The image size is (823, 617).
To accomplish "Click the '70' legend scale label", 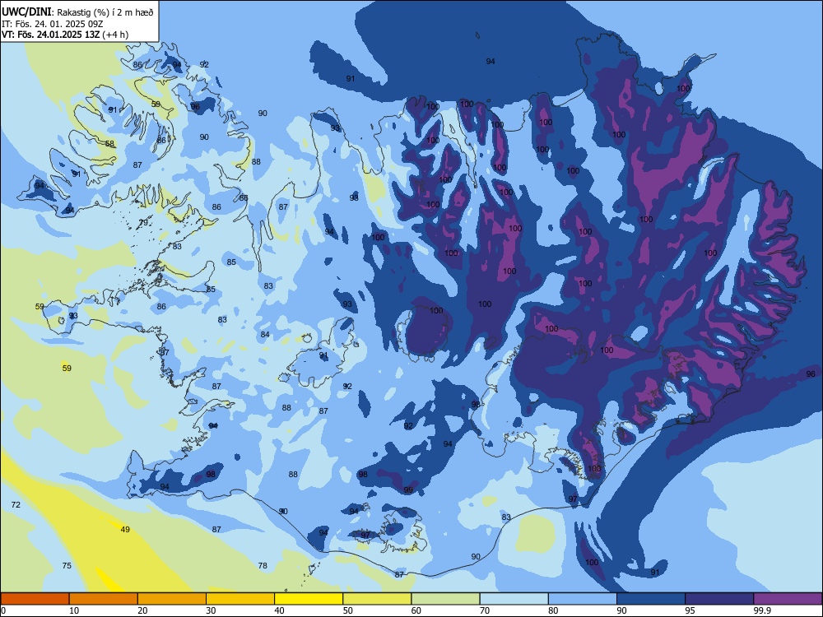I will pyautogui.click(x=485, y=610).
